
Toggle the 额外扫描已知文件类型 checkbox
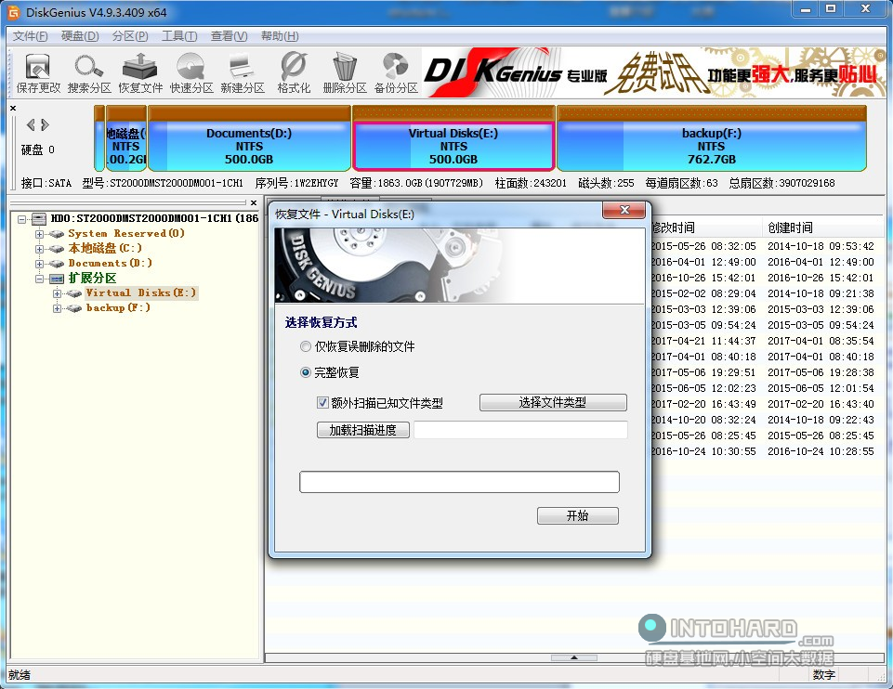(x=323, y=403)
